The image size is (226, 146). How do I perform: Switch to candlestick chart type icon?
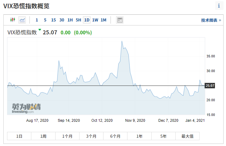(x=13, y=20)
